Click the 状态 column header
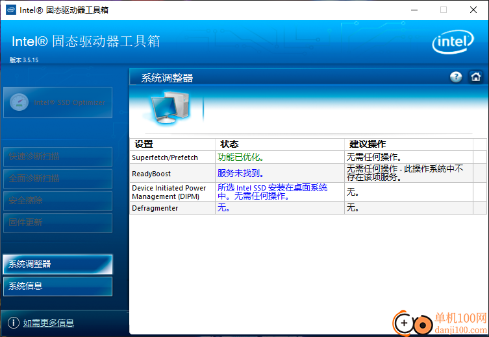Screen dimensions: 489x337 (229, 144)
